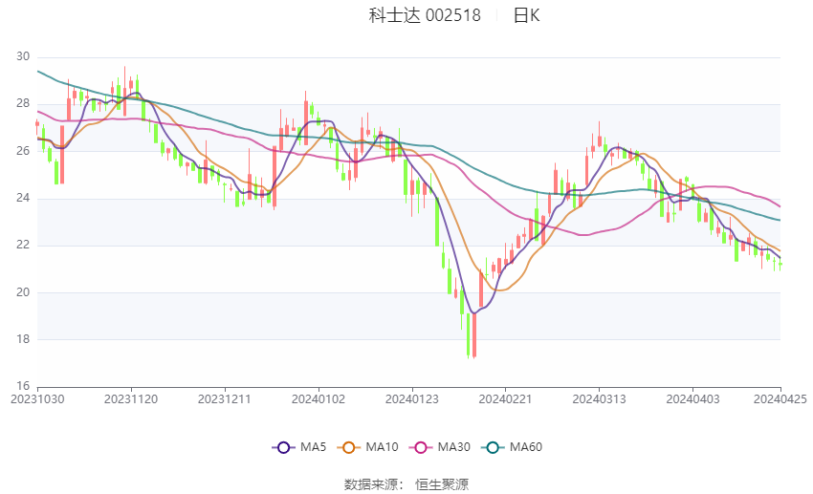
Task: Toggle the MA10 legend series
Action: pyautogui.click(x=367, y=447)
